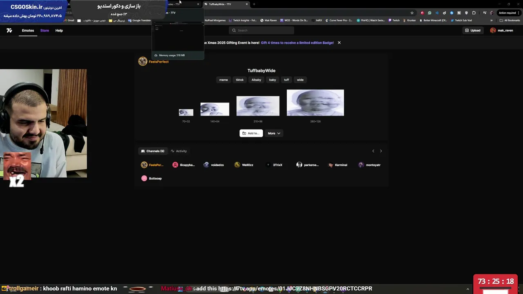Open the Buttsoap channel
The image size is (523, 294).
coord(152,178)
